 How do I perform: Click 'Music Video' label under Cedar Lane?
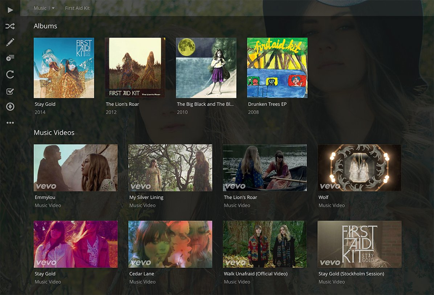point(142,282)
